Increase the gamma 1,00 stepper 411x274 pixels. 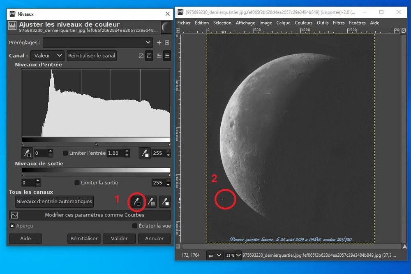[127, 151]
